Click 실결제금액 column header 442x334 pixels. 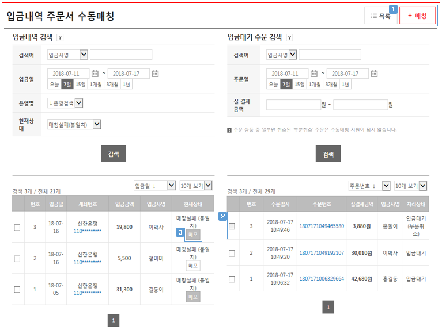point(362,205)
